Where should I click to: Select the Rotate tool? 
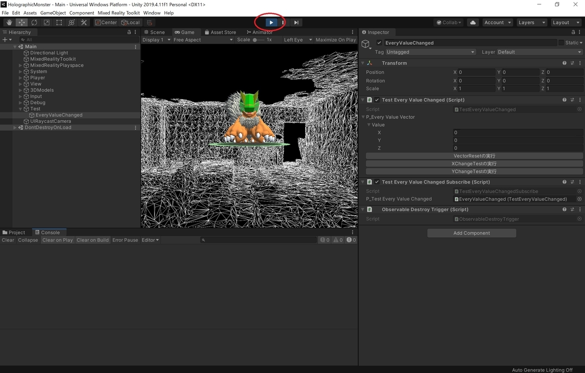[x=34, y=22]
